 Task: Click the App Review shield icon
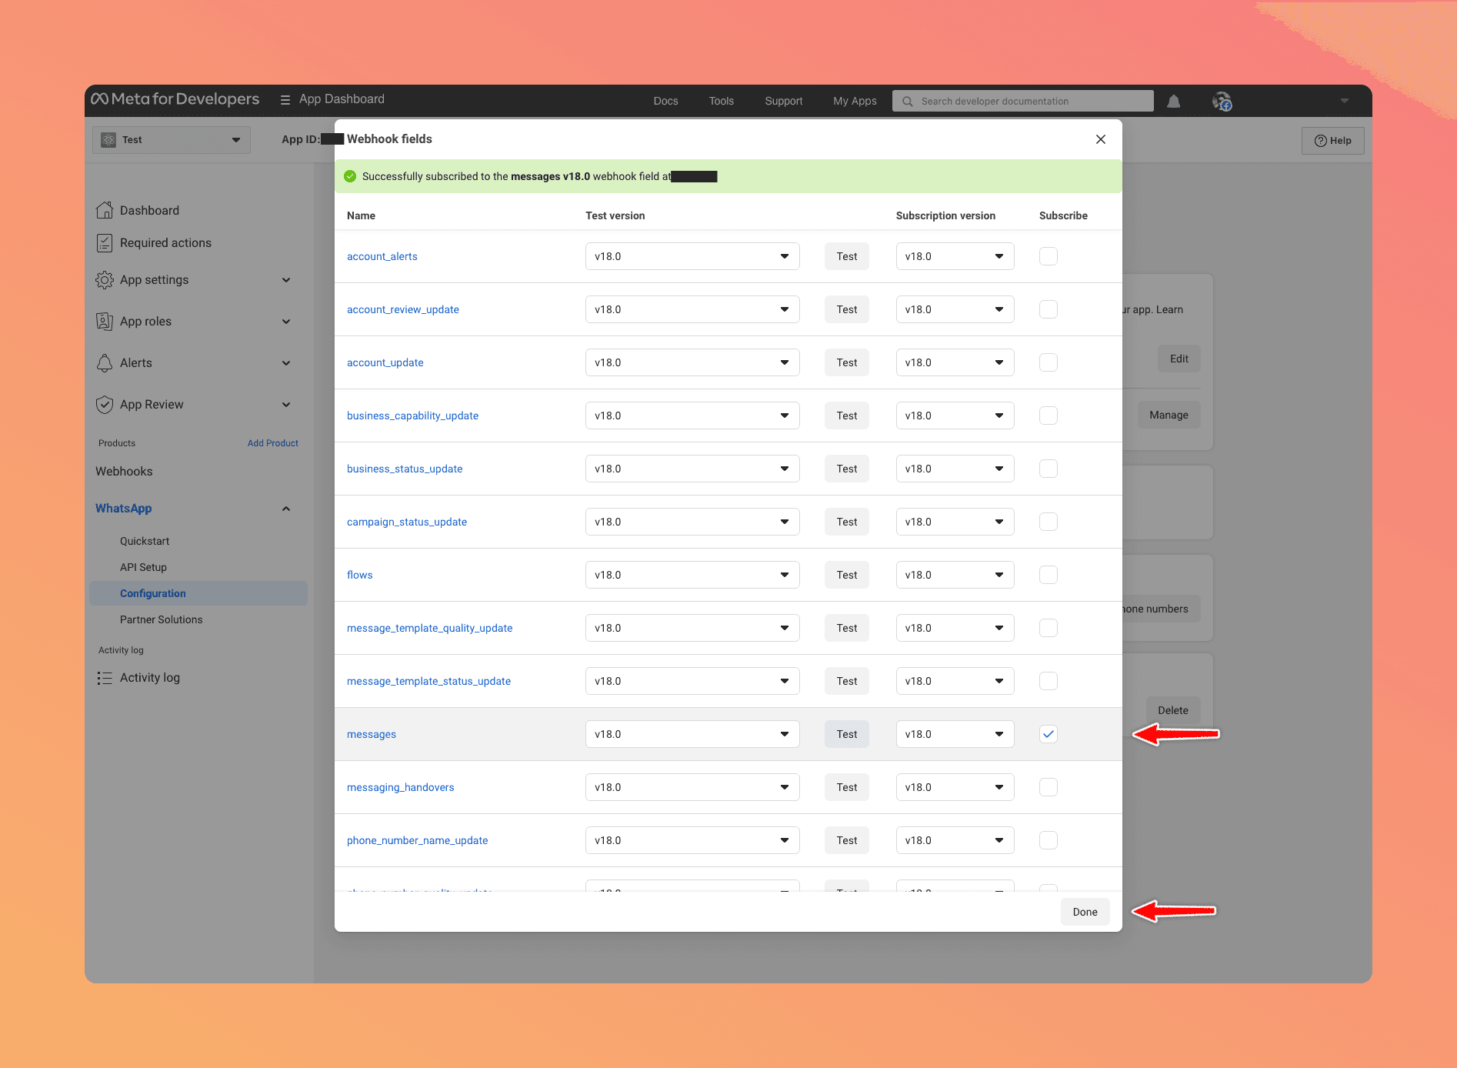[105, 405]
